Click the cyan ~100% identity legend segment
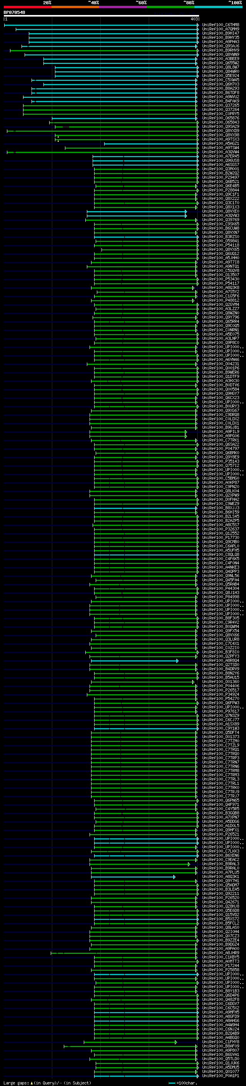 point(219,7)
